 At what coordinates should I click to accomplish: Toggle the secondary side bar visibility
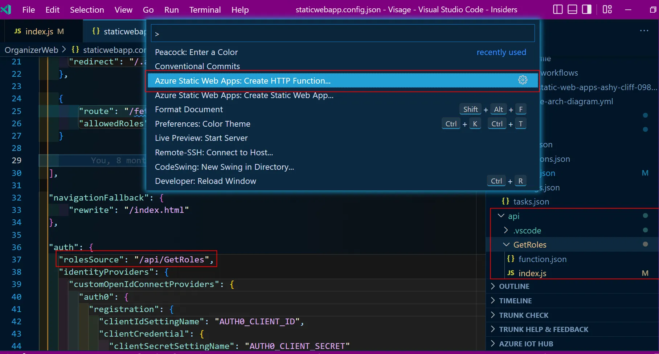pyautogui.click(x=586, y=9)
